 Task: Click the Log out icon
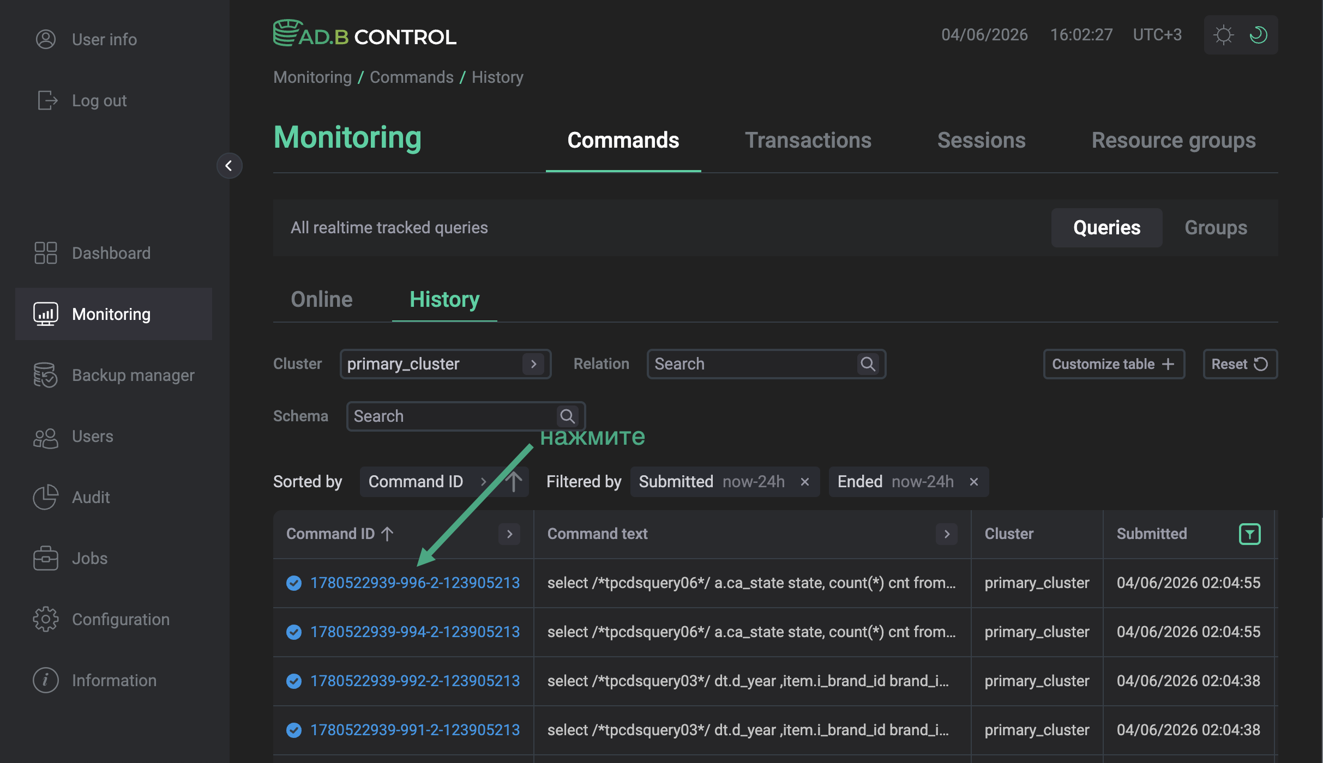(47, 100)
